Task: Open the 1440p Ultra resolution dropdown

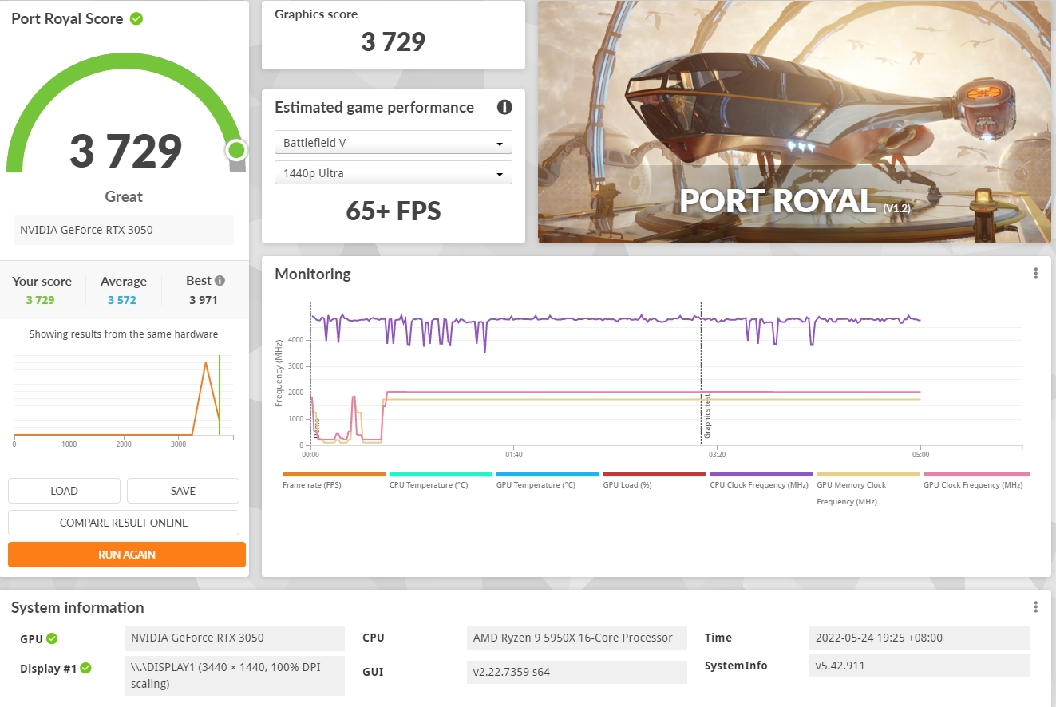Action: click(394, 173)
